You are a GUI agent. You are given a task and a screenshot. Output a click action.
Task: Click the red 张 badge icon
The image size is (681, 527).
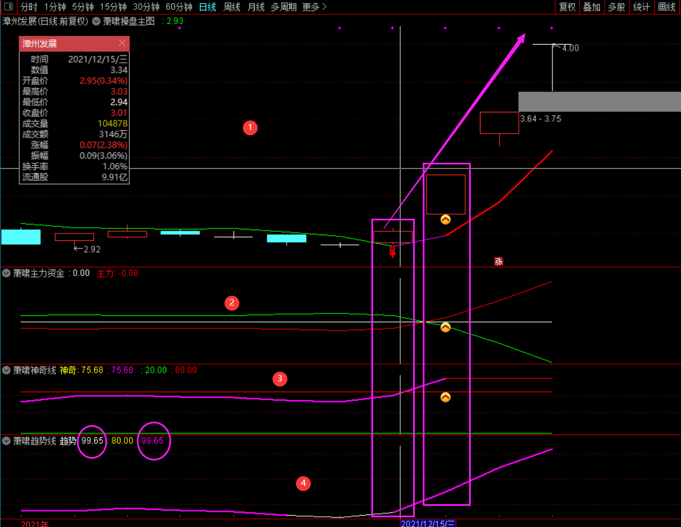tap(499, 262)
